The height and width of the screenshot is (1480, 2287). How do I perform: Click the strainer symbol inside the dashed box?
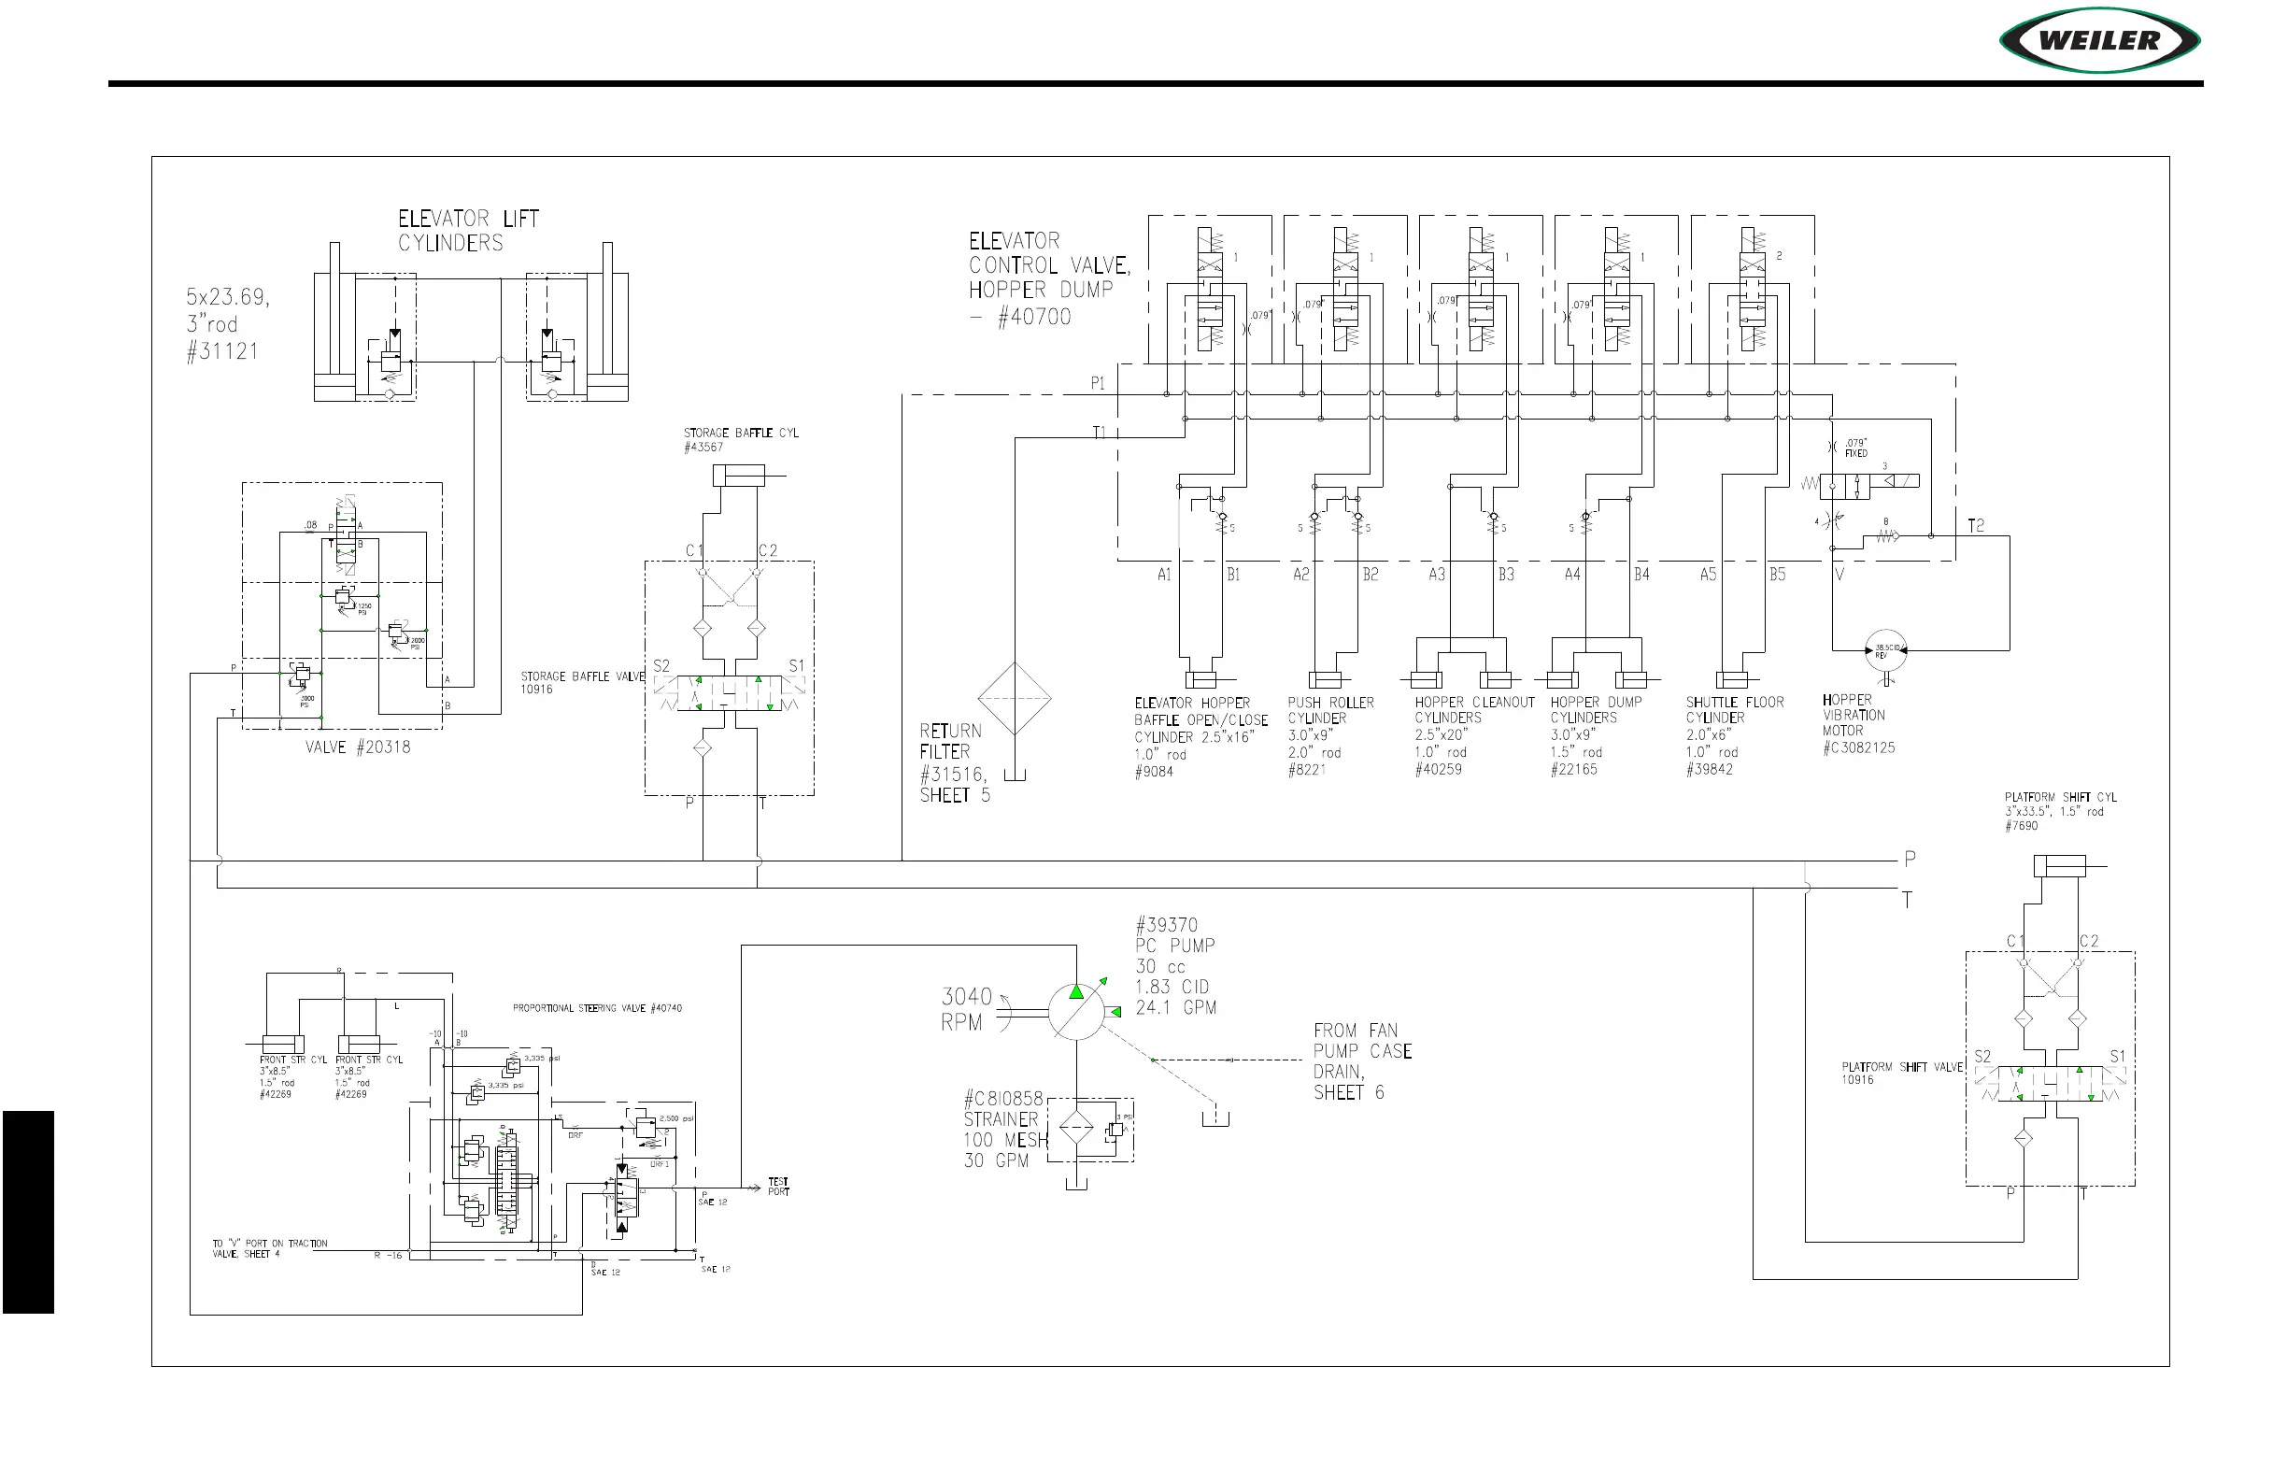pyautogui.click(x=1076, y=1129)
